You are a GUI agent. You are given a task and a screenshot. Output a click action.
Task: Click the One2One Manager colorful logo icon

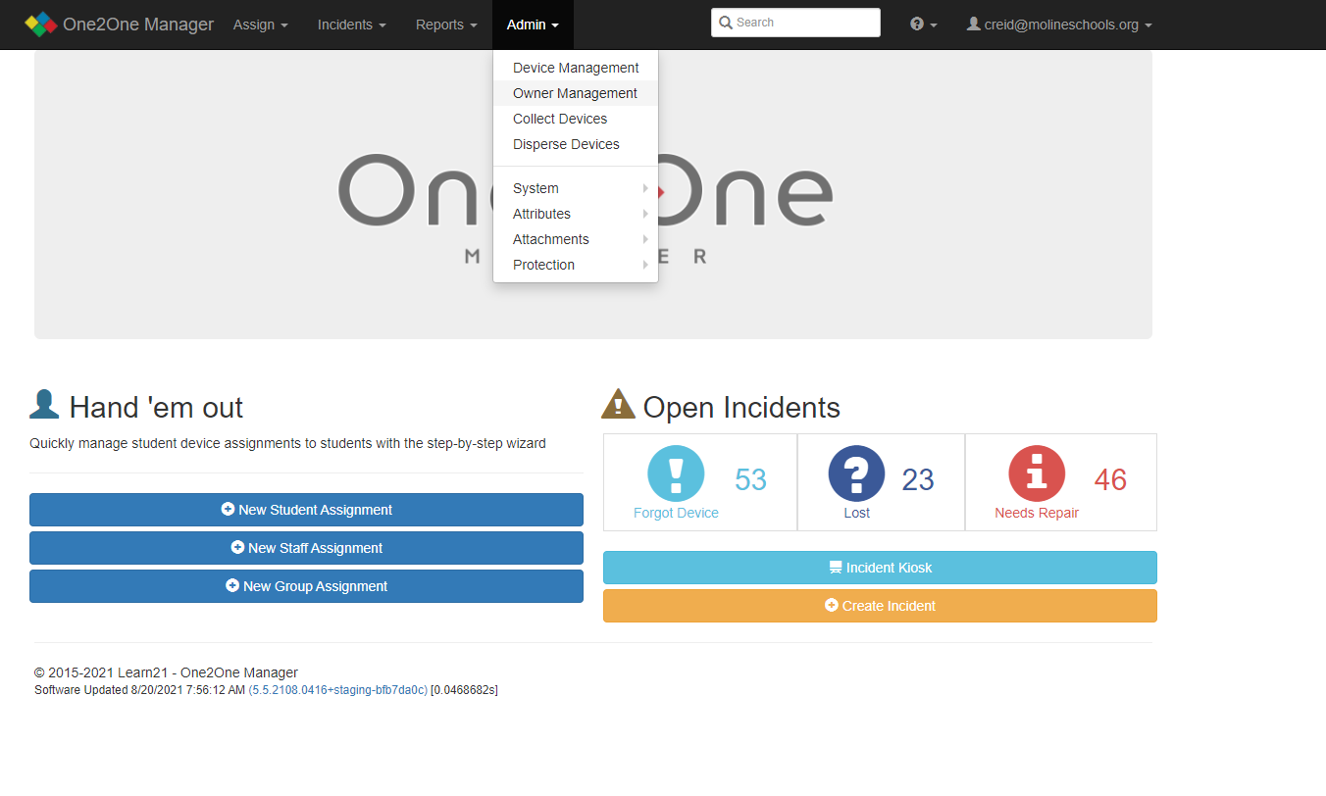[x=40, y=25]
